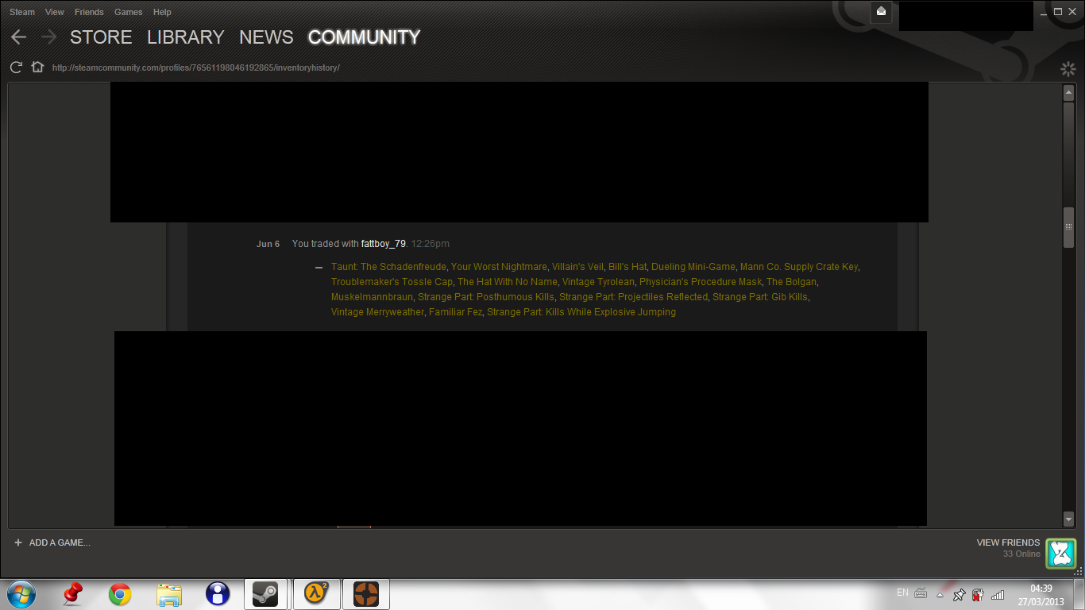Viewport: 1085px width, 610px height.
Task: Click Vintage Tyrolean item link
Action: tap(598, 282)
